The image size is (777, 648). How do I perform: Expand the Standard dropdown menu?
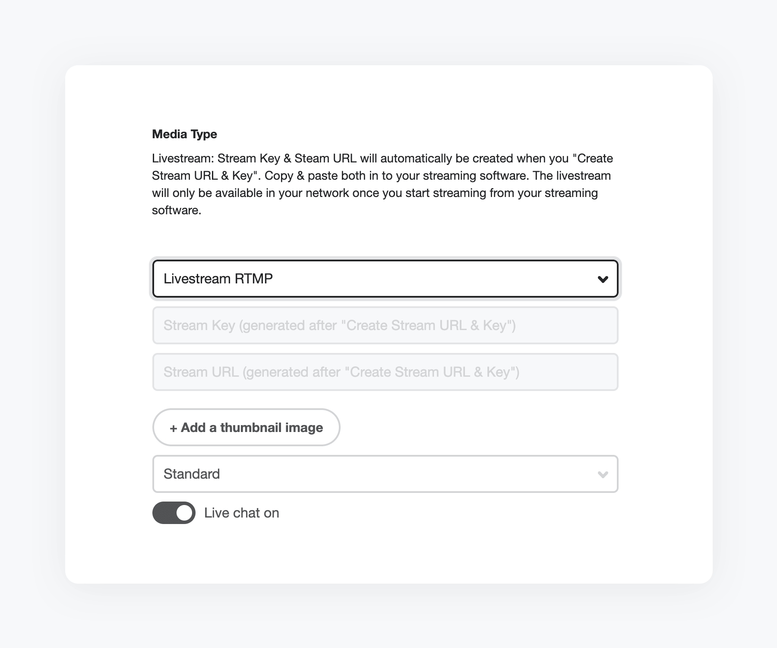(385, 474)
